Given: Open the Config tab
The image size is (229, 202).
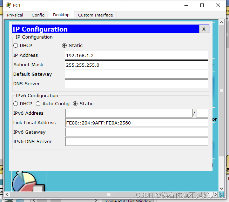Looking at the screenshot, I should pos(38,15).
